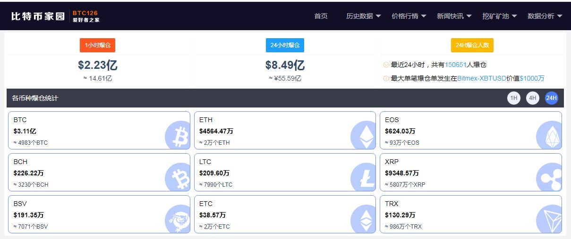Screen dimensions: 571x239
Task: Switch statistics to 1H timeframe
Action: (514, 98)
